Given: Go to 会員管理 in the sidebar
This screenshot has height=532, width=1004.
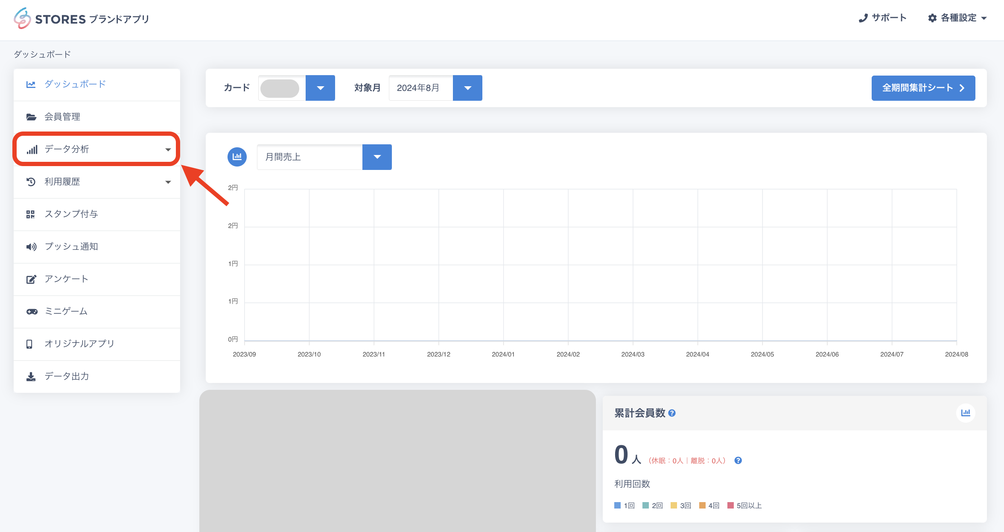Looking at the screenshot, I should click(62, 117).
